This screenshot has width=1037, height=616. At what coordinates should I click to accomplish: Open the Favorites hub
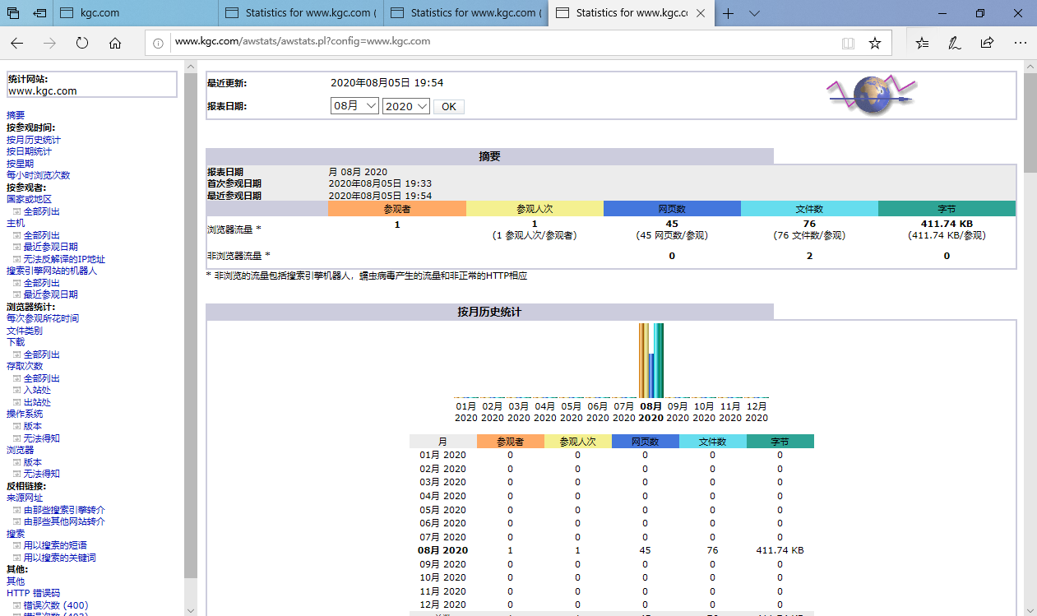click(x=923, y=43)
